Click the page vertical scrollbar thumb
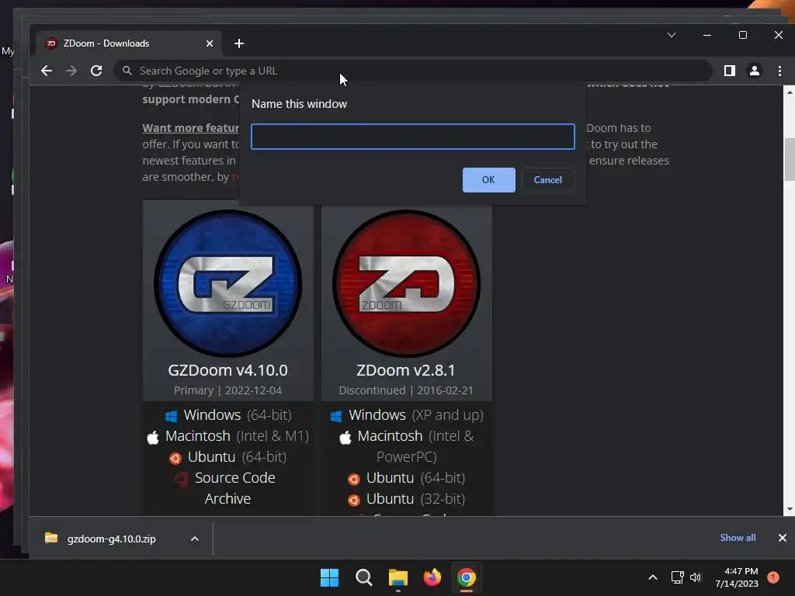The width and height of the screenshot is (795, 596). 790,158
